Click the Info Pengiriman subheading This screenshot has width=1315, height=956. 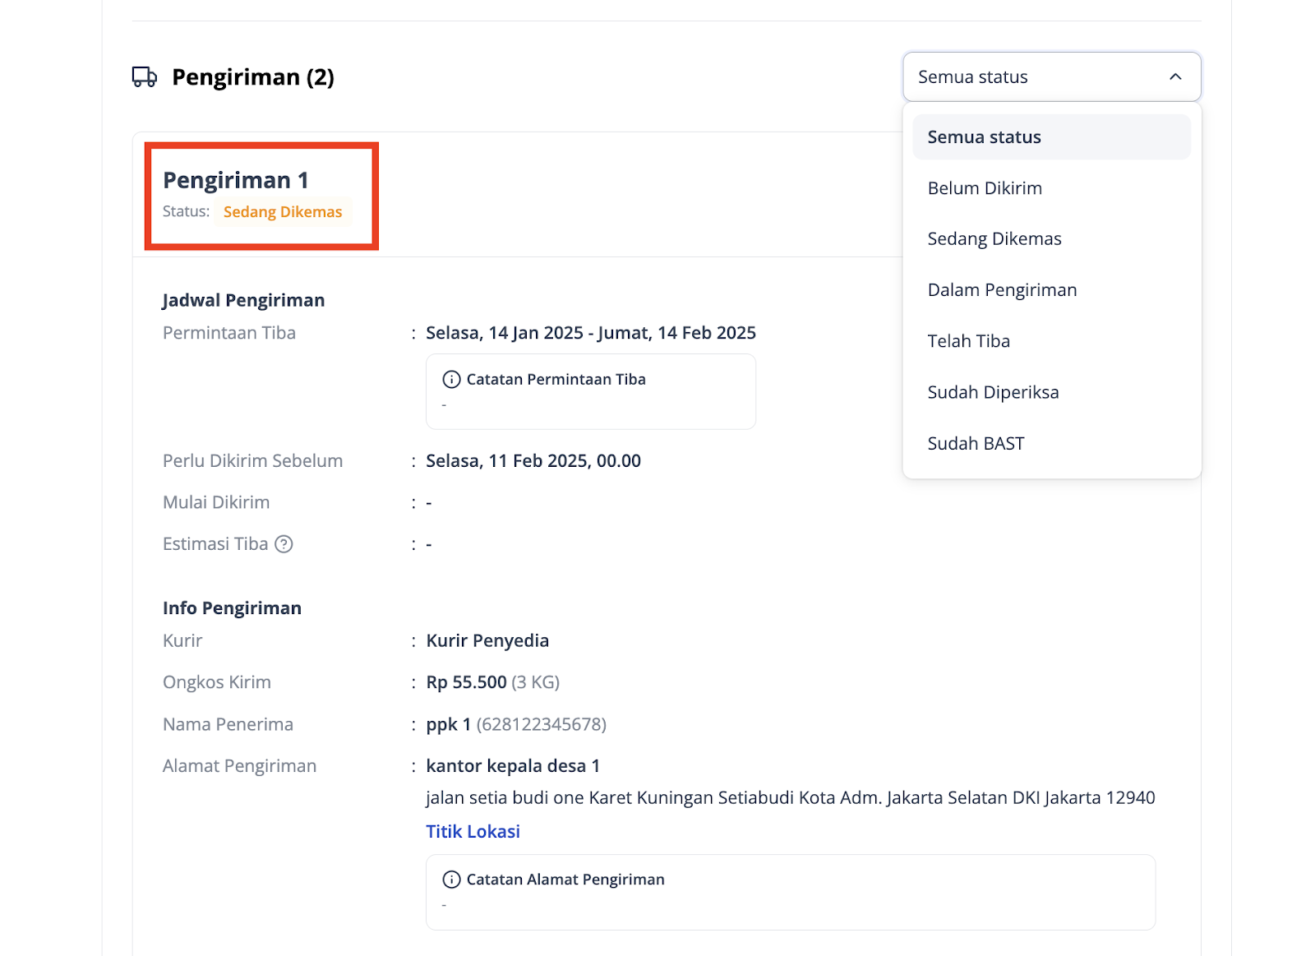click(232, 608)
